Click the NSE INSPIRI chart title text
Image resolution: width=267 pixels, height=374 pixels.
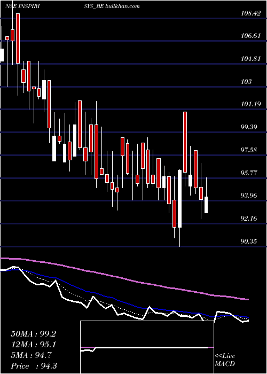pyautogui.click(x=22, y=6)
